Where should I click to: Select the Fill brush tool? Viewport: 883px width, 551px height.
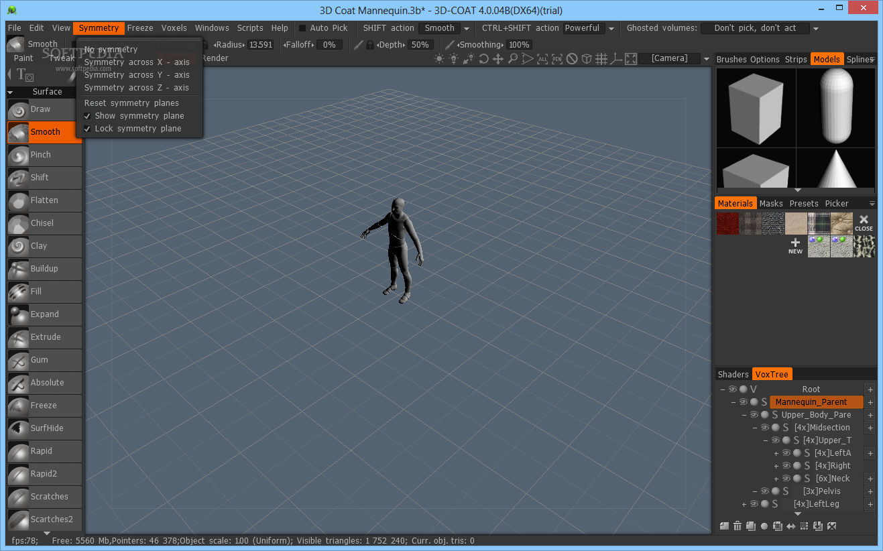44,292
